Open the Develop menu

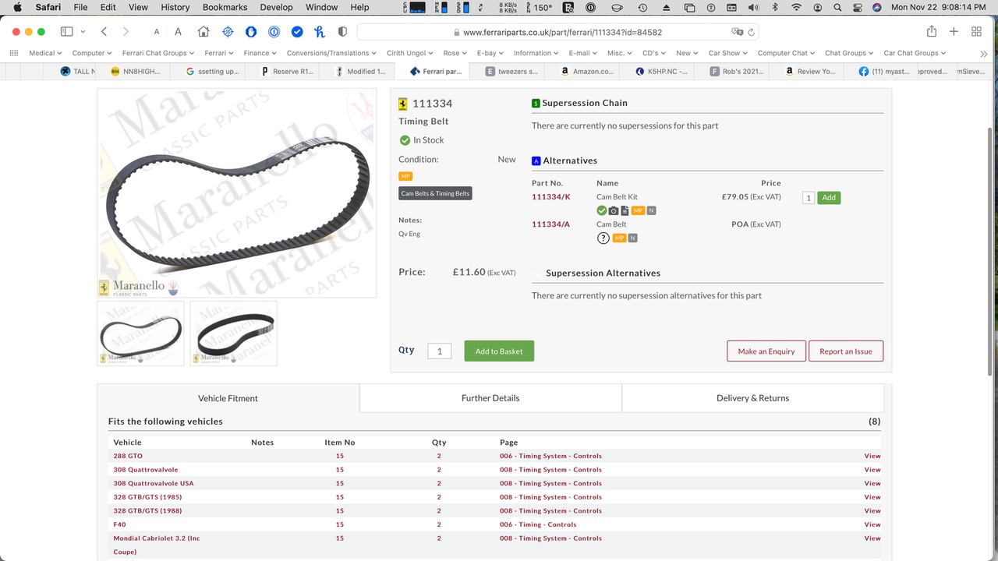(276, 7)
